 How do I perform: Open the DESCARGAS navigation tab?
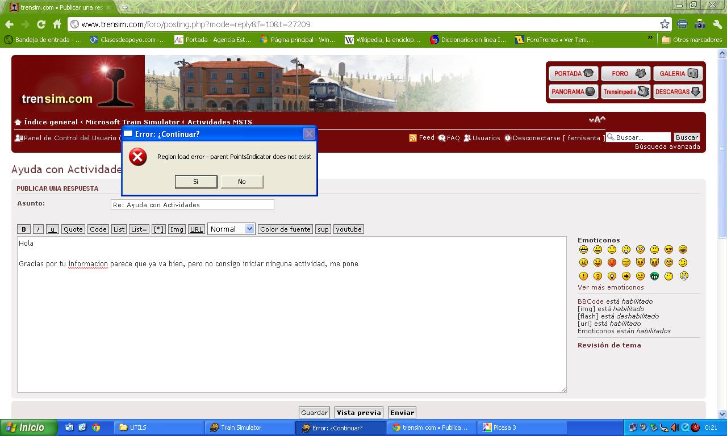coord(678,92)
